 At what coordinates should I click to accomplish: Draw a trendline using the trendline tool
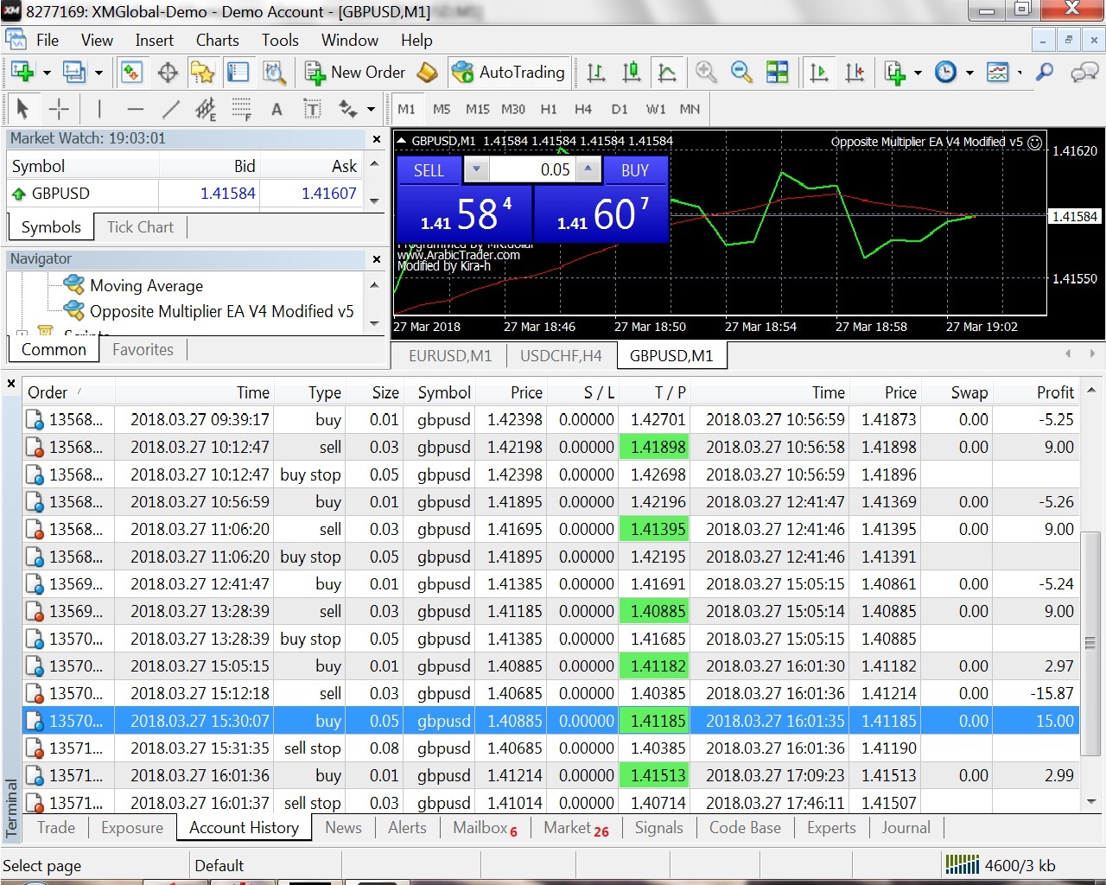coord(171,109)
